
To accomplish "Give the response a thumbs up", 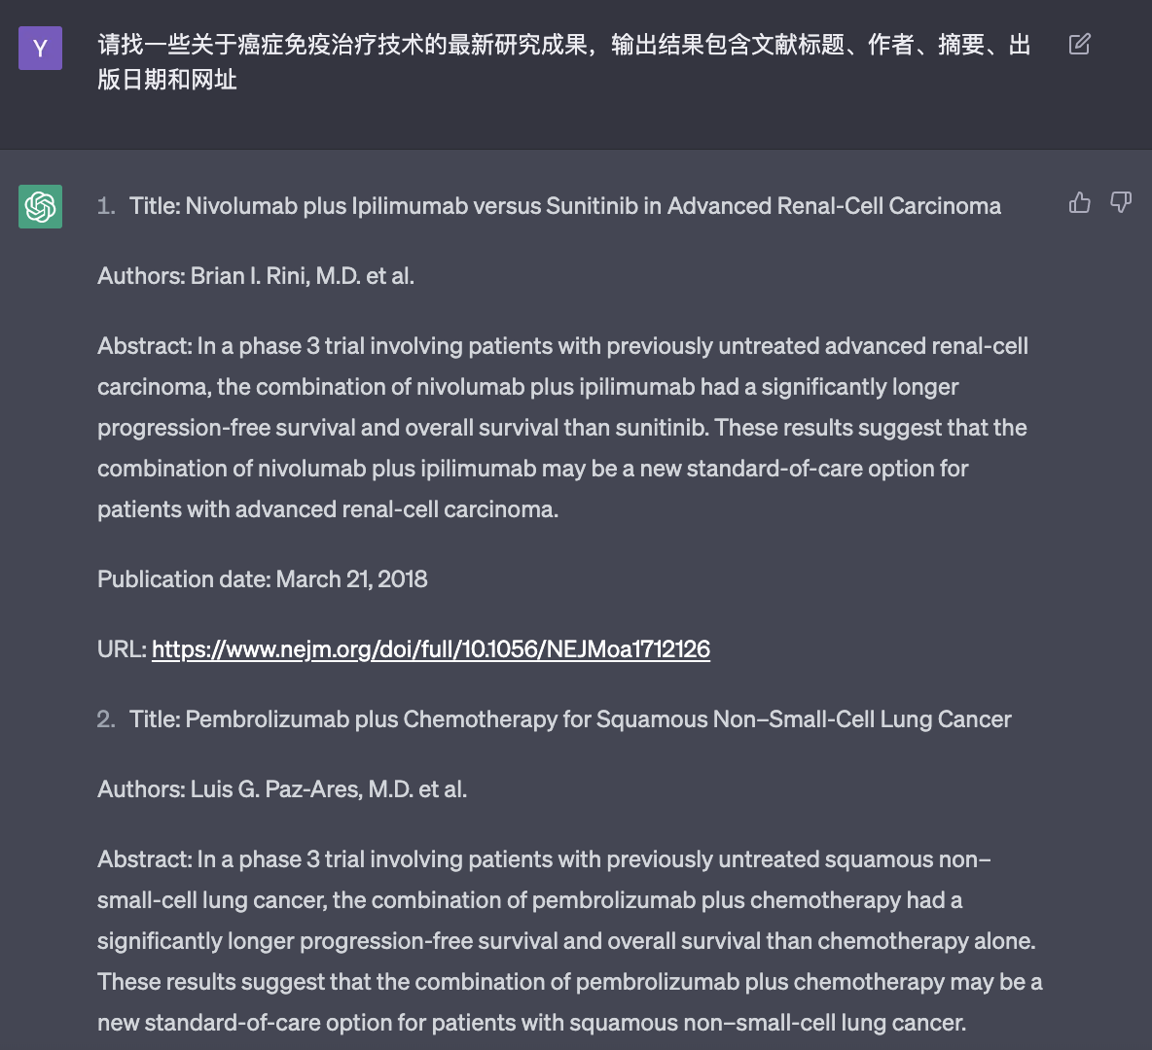I will tap(1079, 202).
